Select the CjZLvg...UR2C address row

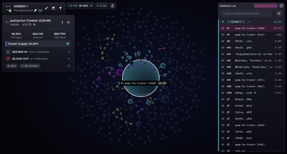coord(251,112)
